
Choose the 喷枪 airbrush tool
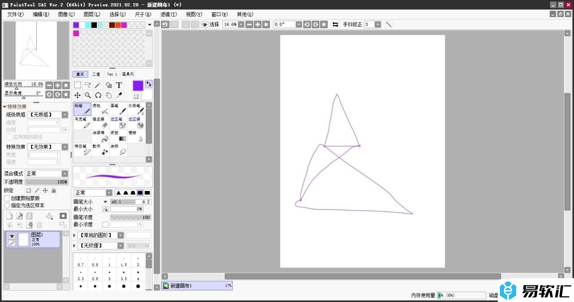click(100, 109)
